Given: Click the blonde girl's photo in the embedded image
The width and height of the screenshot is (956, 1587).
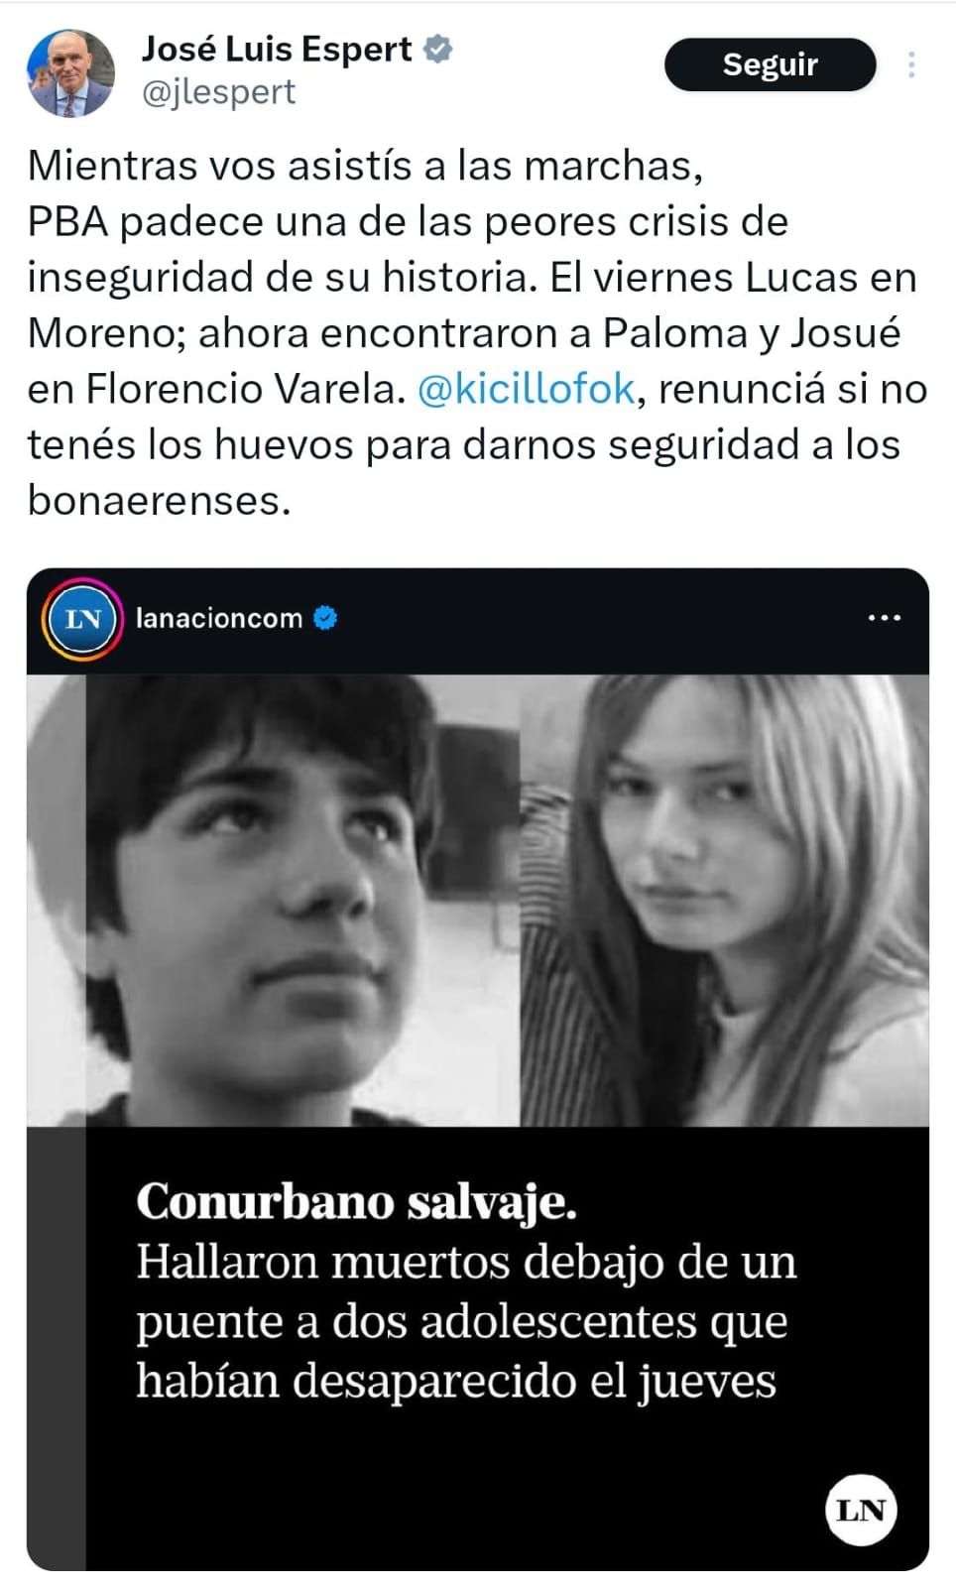Looking at the screenshot, I should pyautogui.click(x=725, y=900).
